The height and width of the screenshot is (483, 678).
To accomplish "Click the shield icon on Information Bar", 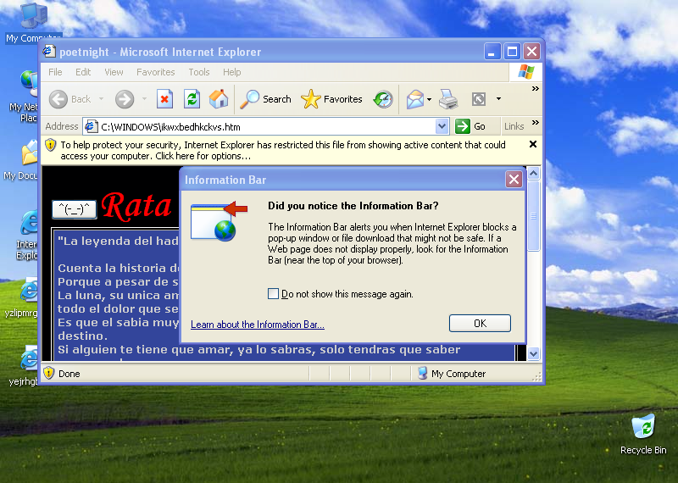I will (x=51, y=145).
